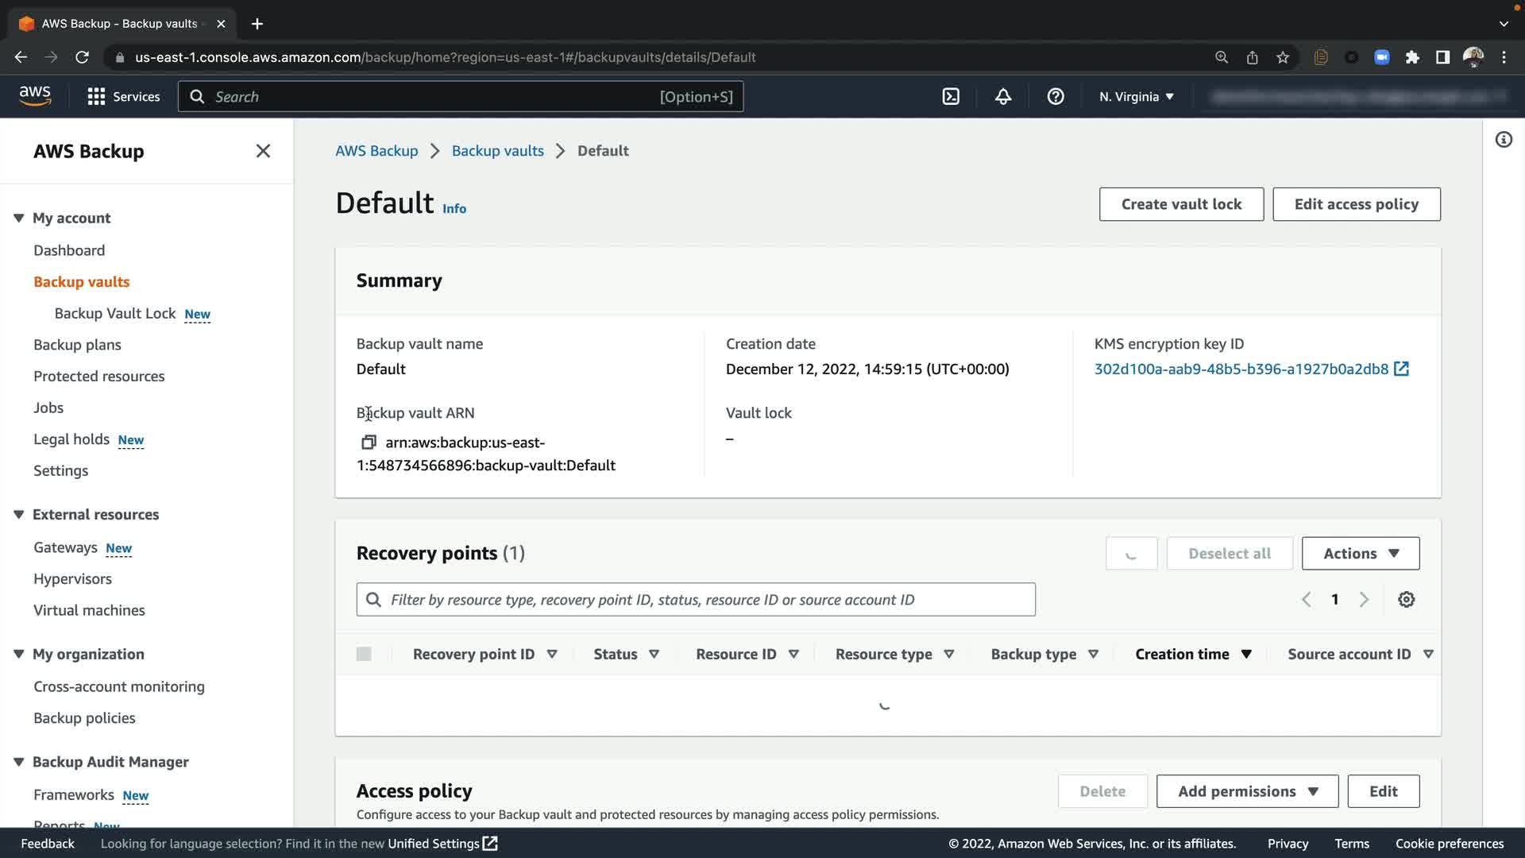Toggle the select all recovery points checkbox
This screenshot has width=1525, height=858.
[x=364, y=654]
